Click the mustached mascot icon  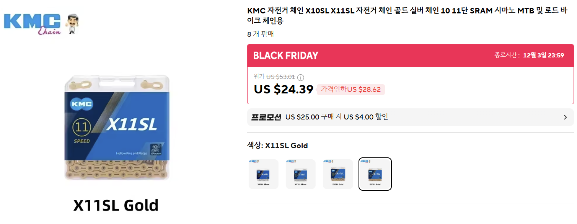pos(72,24)
